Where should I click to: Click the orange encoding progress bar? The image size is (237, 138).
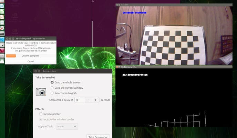click(x=11, y=56)
